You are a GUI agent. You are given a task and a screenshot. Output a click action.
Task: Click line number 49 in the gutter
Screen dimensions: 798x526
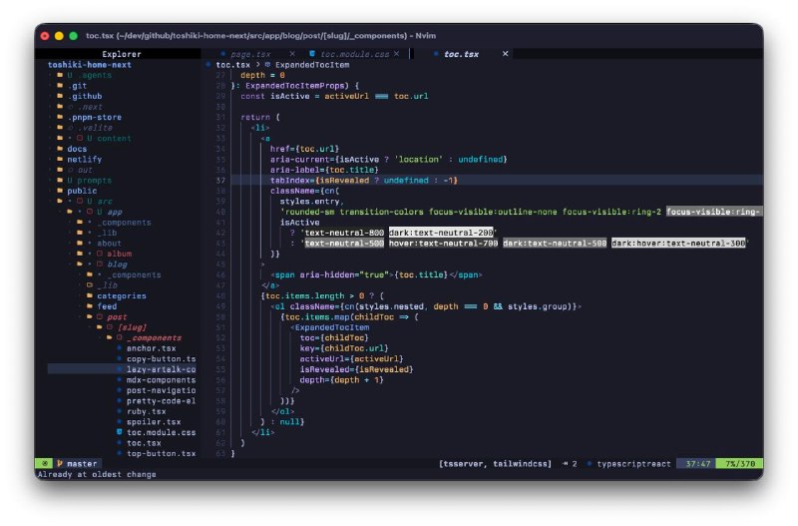(x=220, y=306)
